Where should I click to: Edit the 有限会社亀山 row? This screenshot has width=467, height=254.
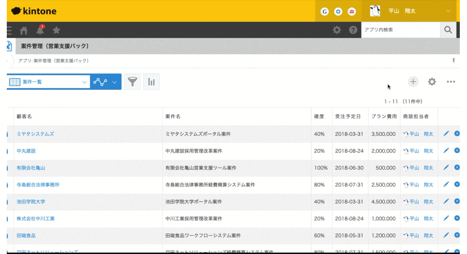tap(446, 168)
